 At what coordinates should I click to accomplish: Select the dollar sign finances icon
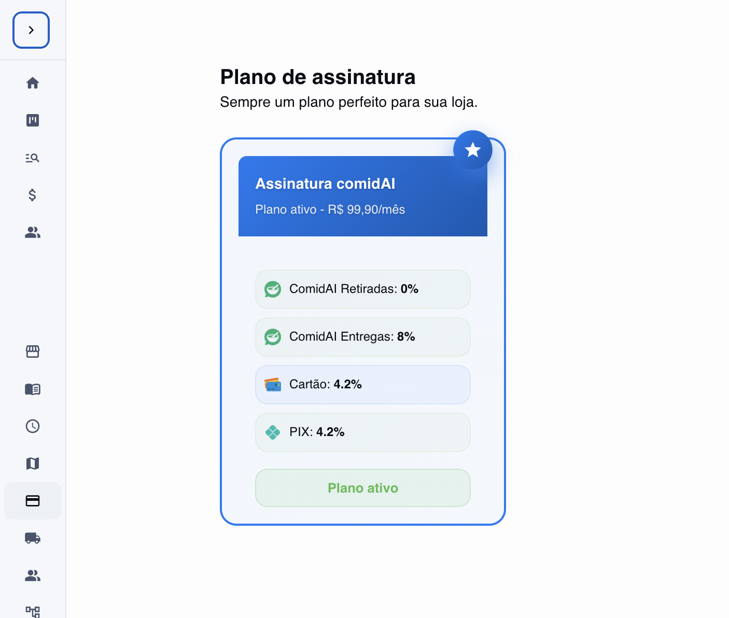[x=32, y=195]
